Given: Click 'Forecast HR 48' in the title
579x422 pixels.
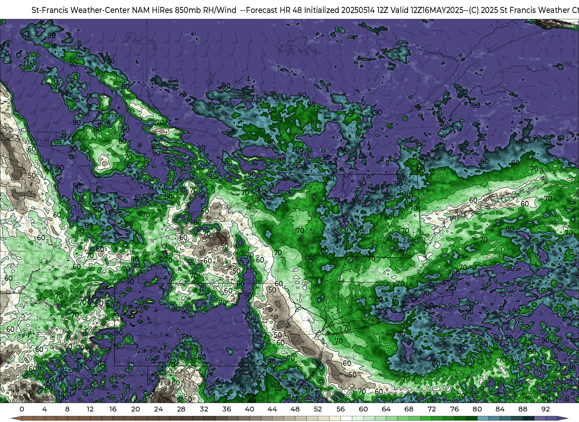Looking at the screenshot, I should (274, 10).
